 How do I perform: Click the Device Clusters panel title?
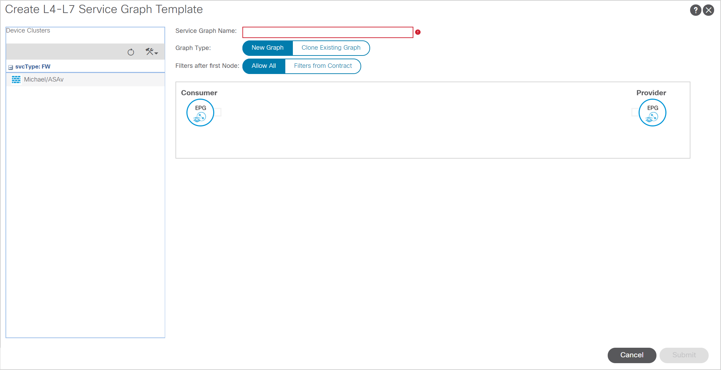click(x=28, y=30)
